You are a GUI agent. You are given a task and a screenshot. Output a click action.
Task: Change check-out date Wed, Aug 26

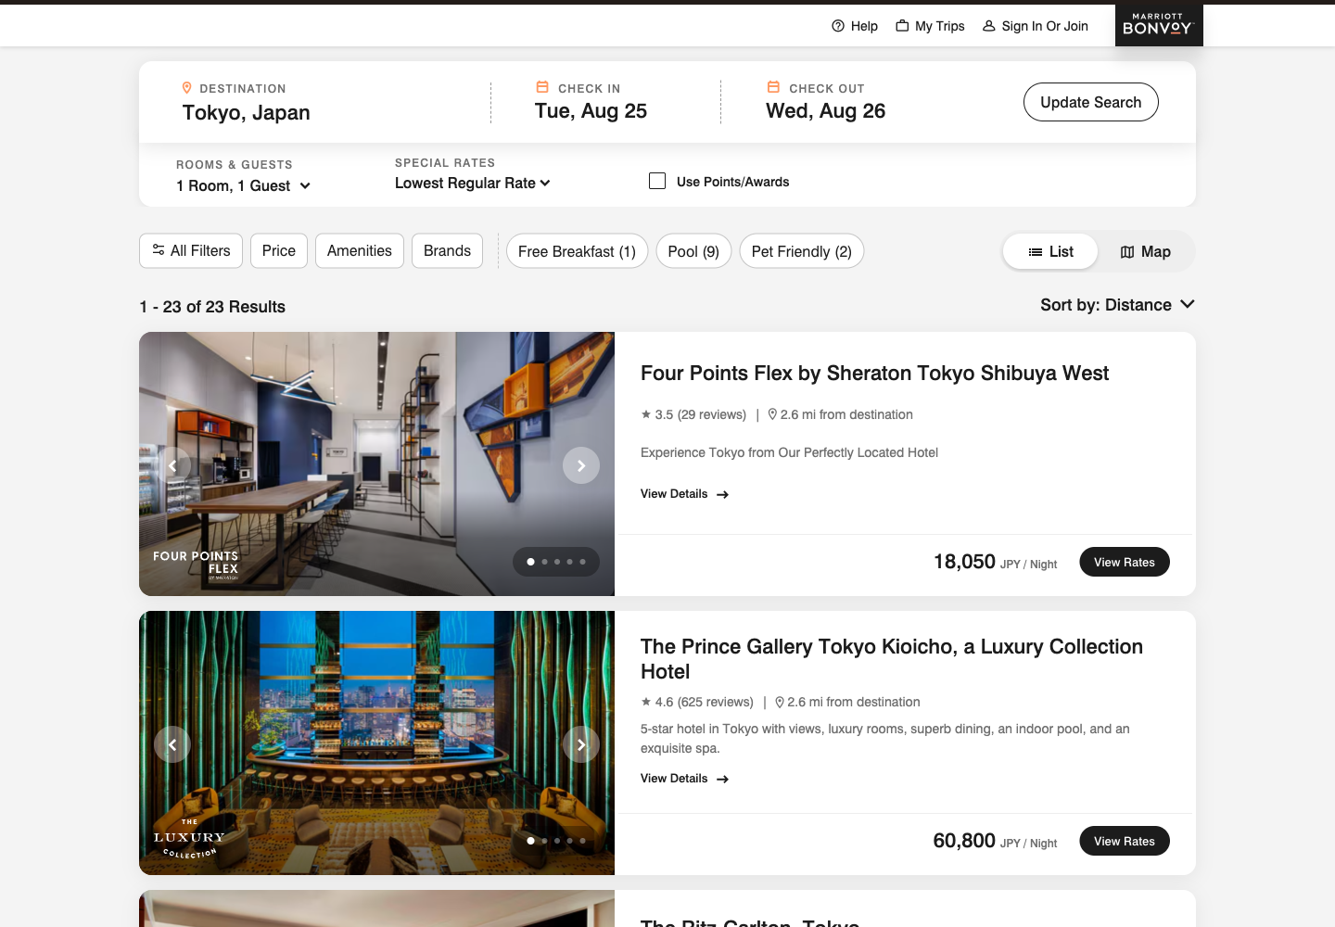[x=825, y=111]
